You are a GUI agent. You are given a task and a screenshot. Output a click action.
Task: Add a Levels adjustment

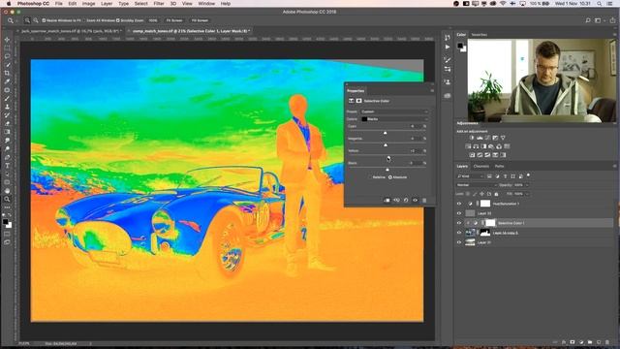click(x=480, y=138)
